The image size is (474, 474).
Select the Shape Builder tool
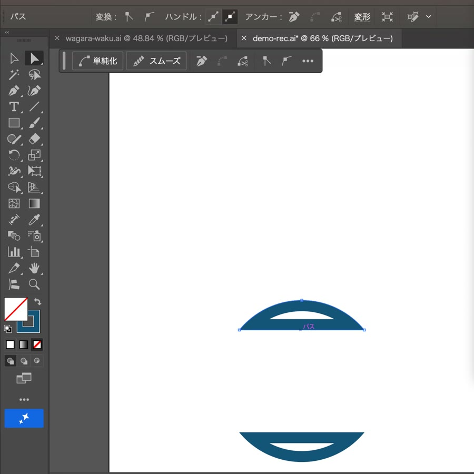[14, 187]
